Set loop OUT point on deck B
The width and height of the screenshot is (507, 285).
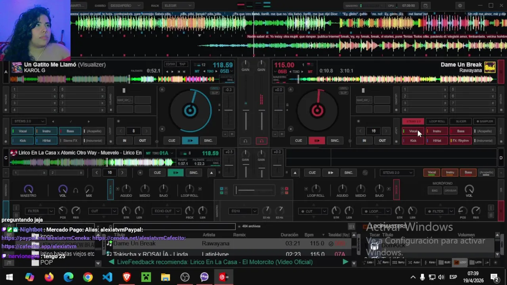(x=382, y=141)
